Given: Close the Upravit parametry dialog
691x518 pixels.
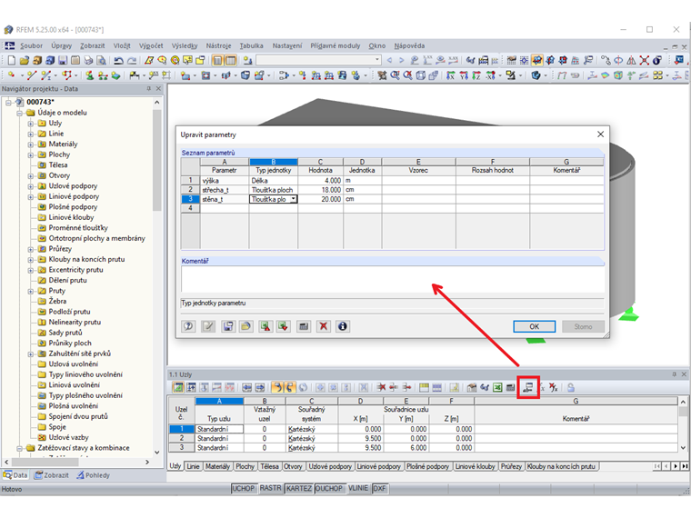Looking at the screenshot, I should click(600, 134).
